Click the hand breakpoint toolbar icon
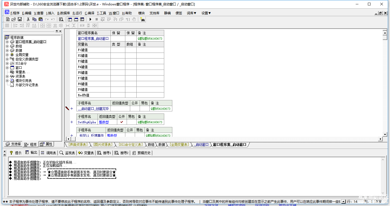The width and height of the screenshot is (390, 206). coord(134,19)
